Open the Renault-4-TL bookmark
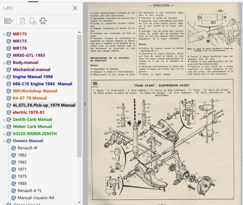243x205 pixels. (30, 191)
